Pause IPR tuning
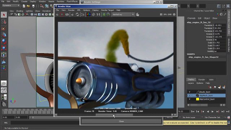Screen dimensions: 231x130 click(x=161, y=14)
